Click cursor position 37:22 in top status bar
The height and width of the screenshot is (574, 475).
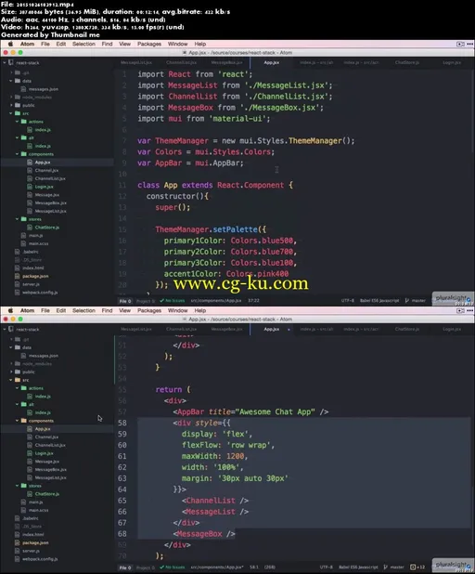[x=253, y=301]
